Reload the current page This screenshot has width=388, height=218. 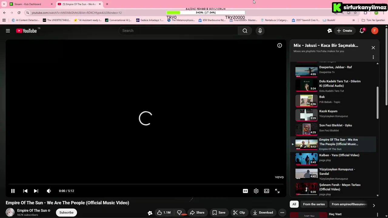pyautogui.click(x=19, y=13)
